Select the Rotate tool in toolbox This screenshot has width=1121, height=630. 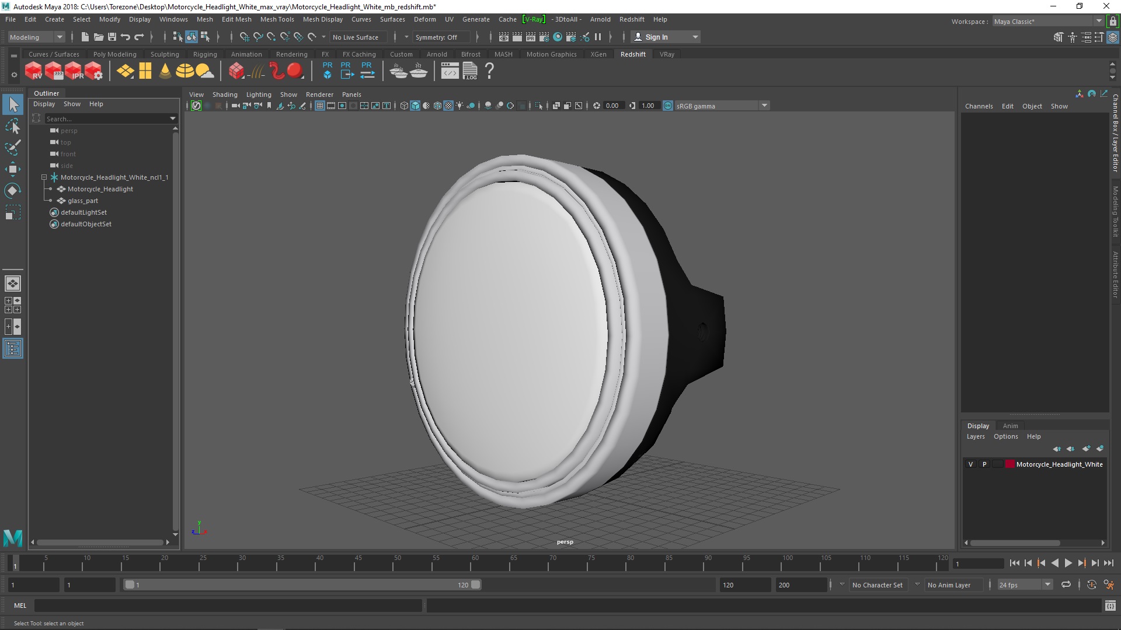click(x=12, y=191)
